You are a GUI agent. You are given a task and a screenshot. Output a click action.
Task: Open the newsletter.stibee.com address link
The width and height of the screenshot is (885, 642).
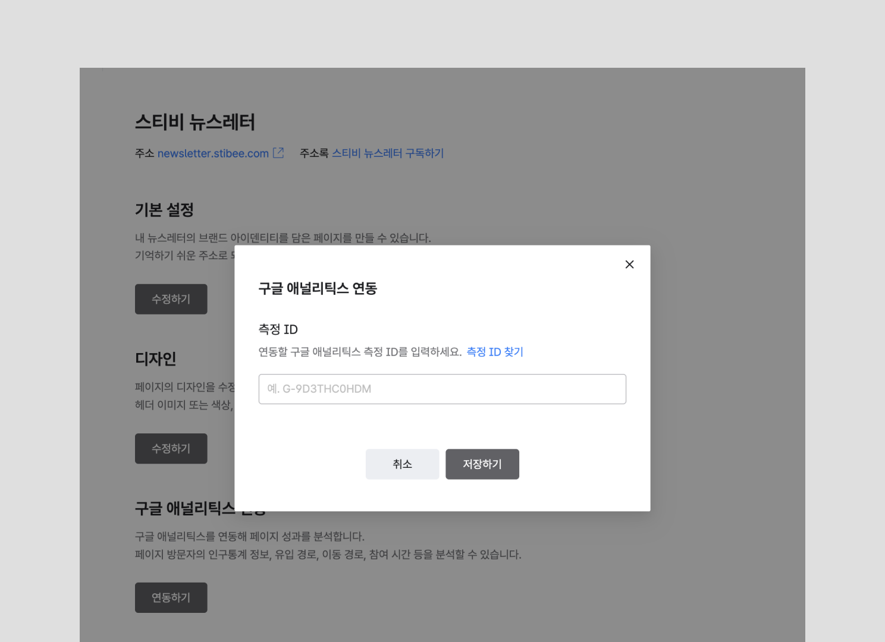[x=213, y=153]
